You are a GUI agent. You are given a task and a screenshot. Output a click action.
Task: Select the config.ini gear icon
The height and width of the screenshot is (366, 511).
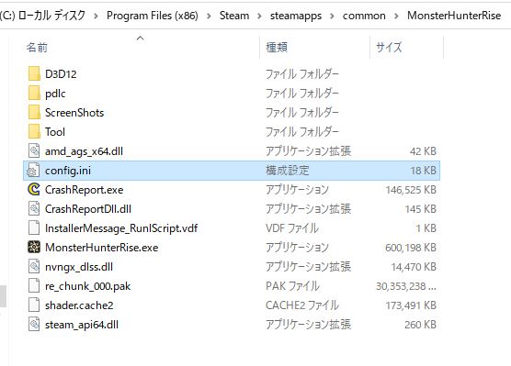(x=34, y=170)
